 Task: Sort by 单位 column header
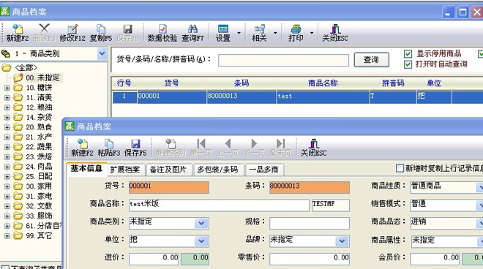point(434,83)
